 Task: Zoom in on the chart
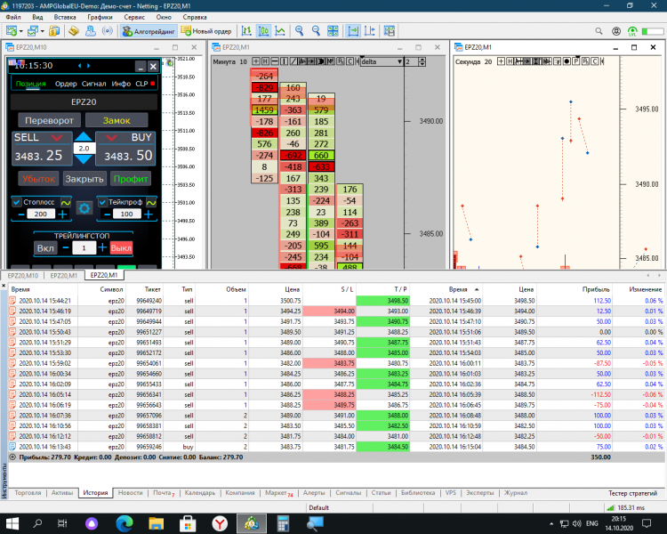coord(300,31)
